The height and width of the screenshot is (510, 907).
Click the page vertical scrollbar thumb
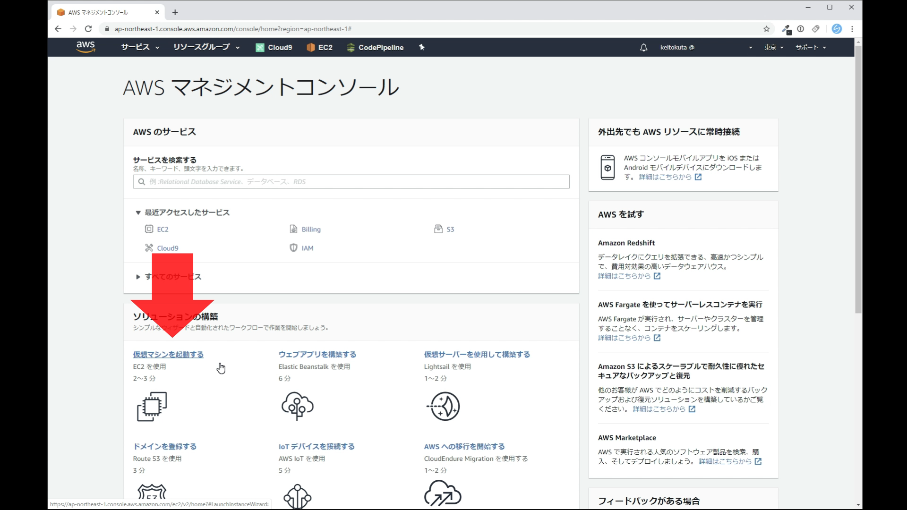point(858,179)
